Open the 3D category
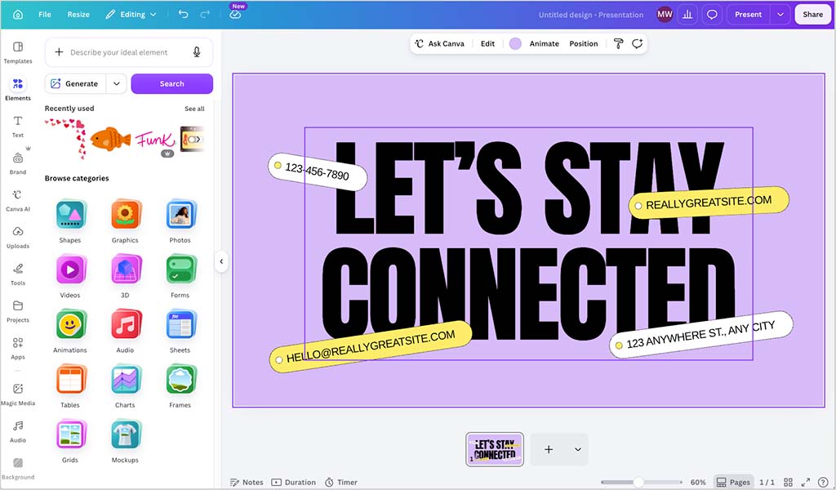Image resolution: width=836 pixels, height=490 pixels. [125, 276]
